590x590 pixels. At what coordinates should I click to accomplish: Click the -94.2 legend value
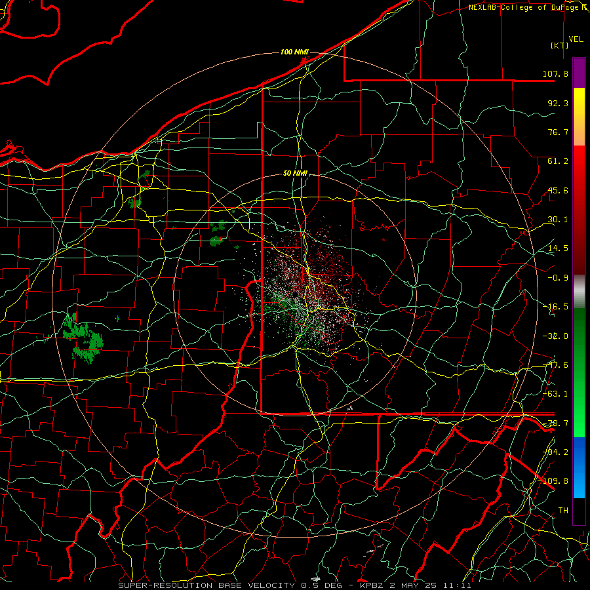(555, 452)
